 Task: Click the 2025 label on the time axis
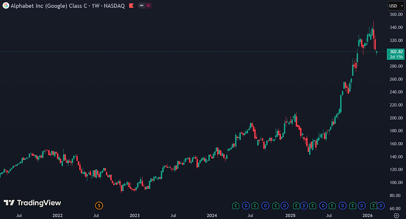point(290,215)
